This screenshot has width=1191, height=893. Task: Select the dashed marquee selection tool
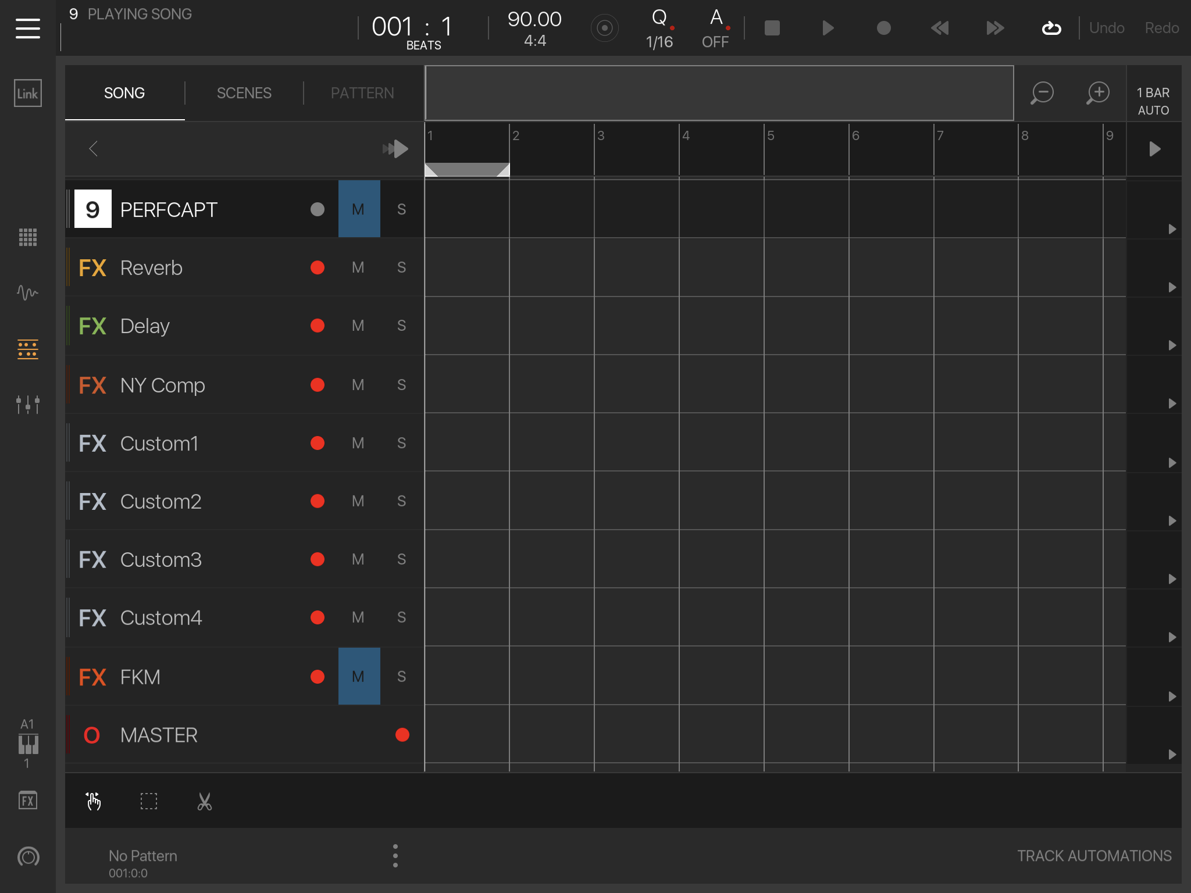(149, 801)
